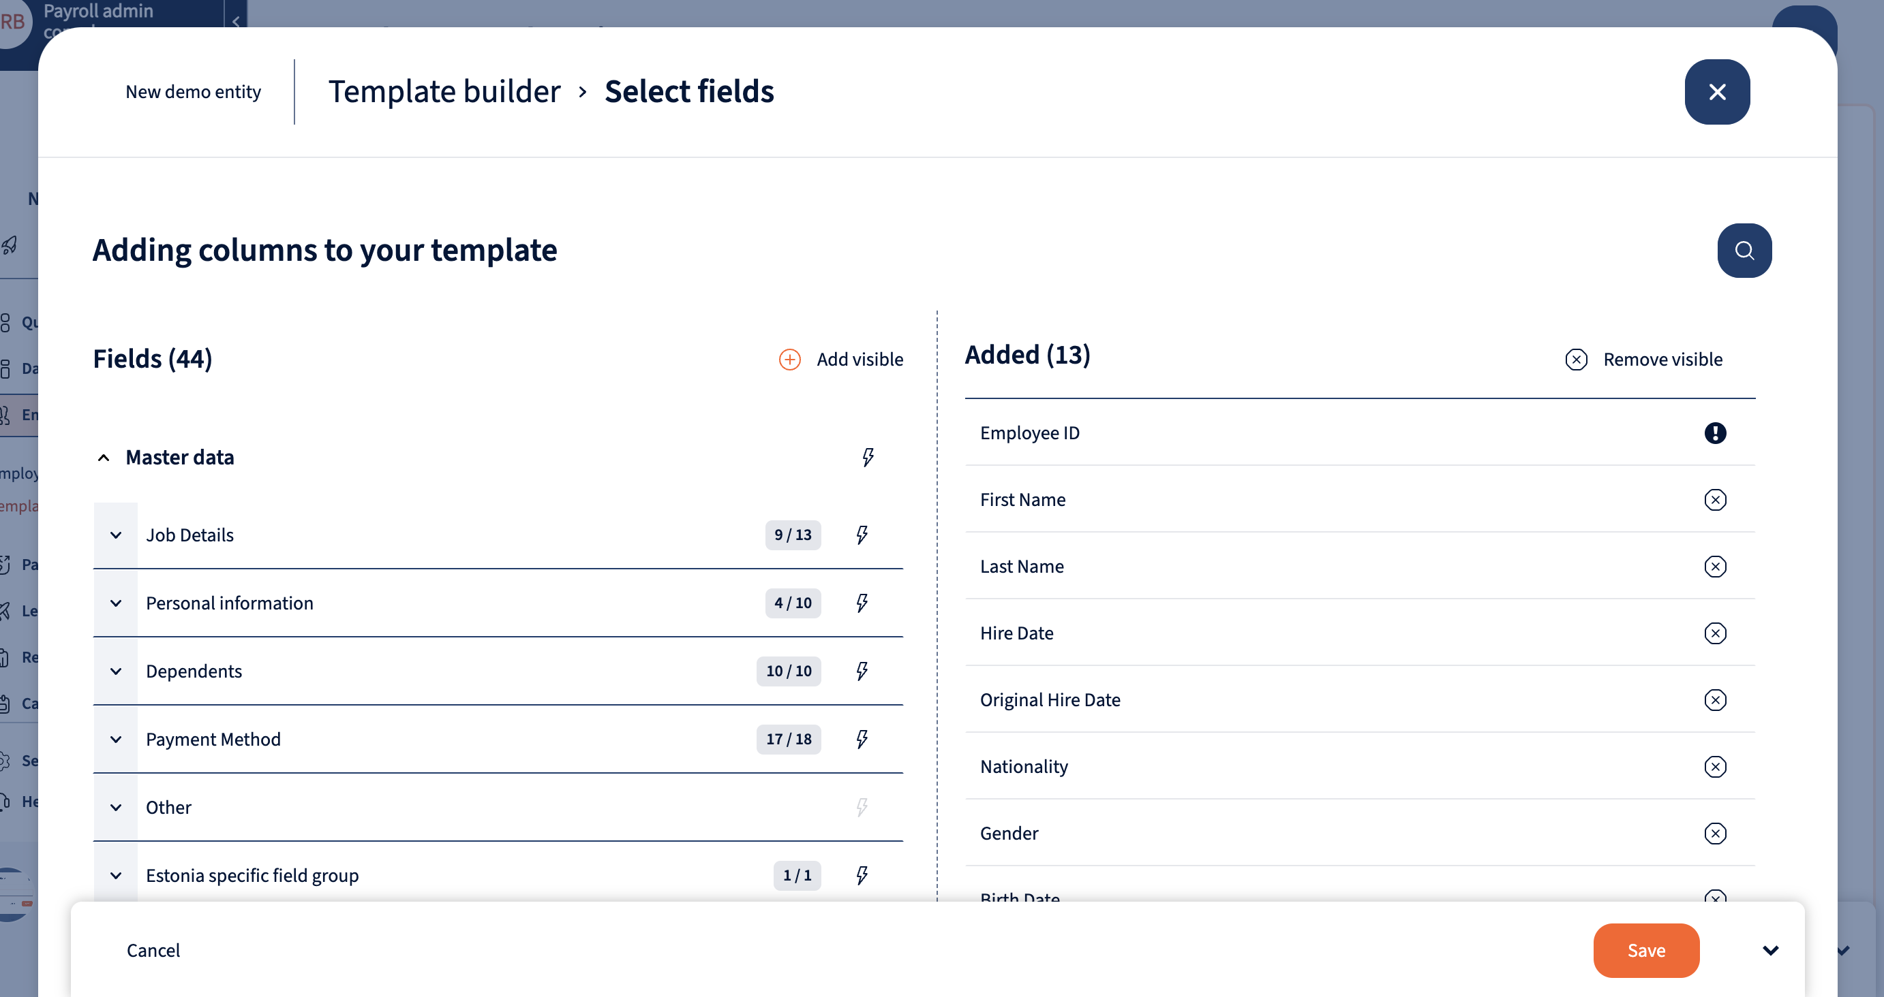Remove Last Name from added fields
This screenshot has height=997, width=1884.
coord(1714,566)
